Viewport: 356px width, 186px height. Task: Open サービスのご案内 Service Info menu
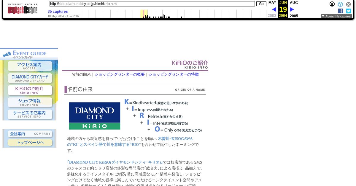(x=30, y=115)
